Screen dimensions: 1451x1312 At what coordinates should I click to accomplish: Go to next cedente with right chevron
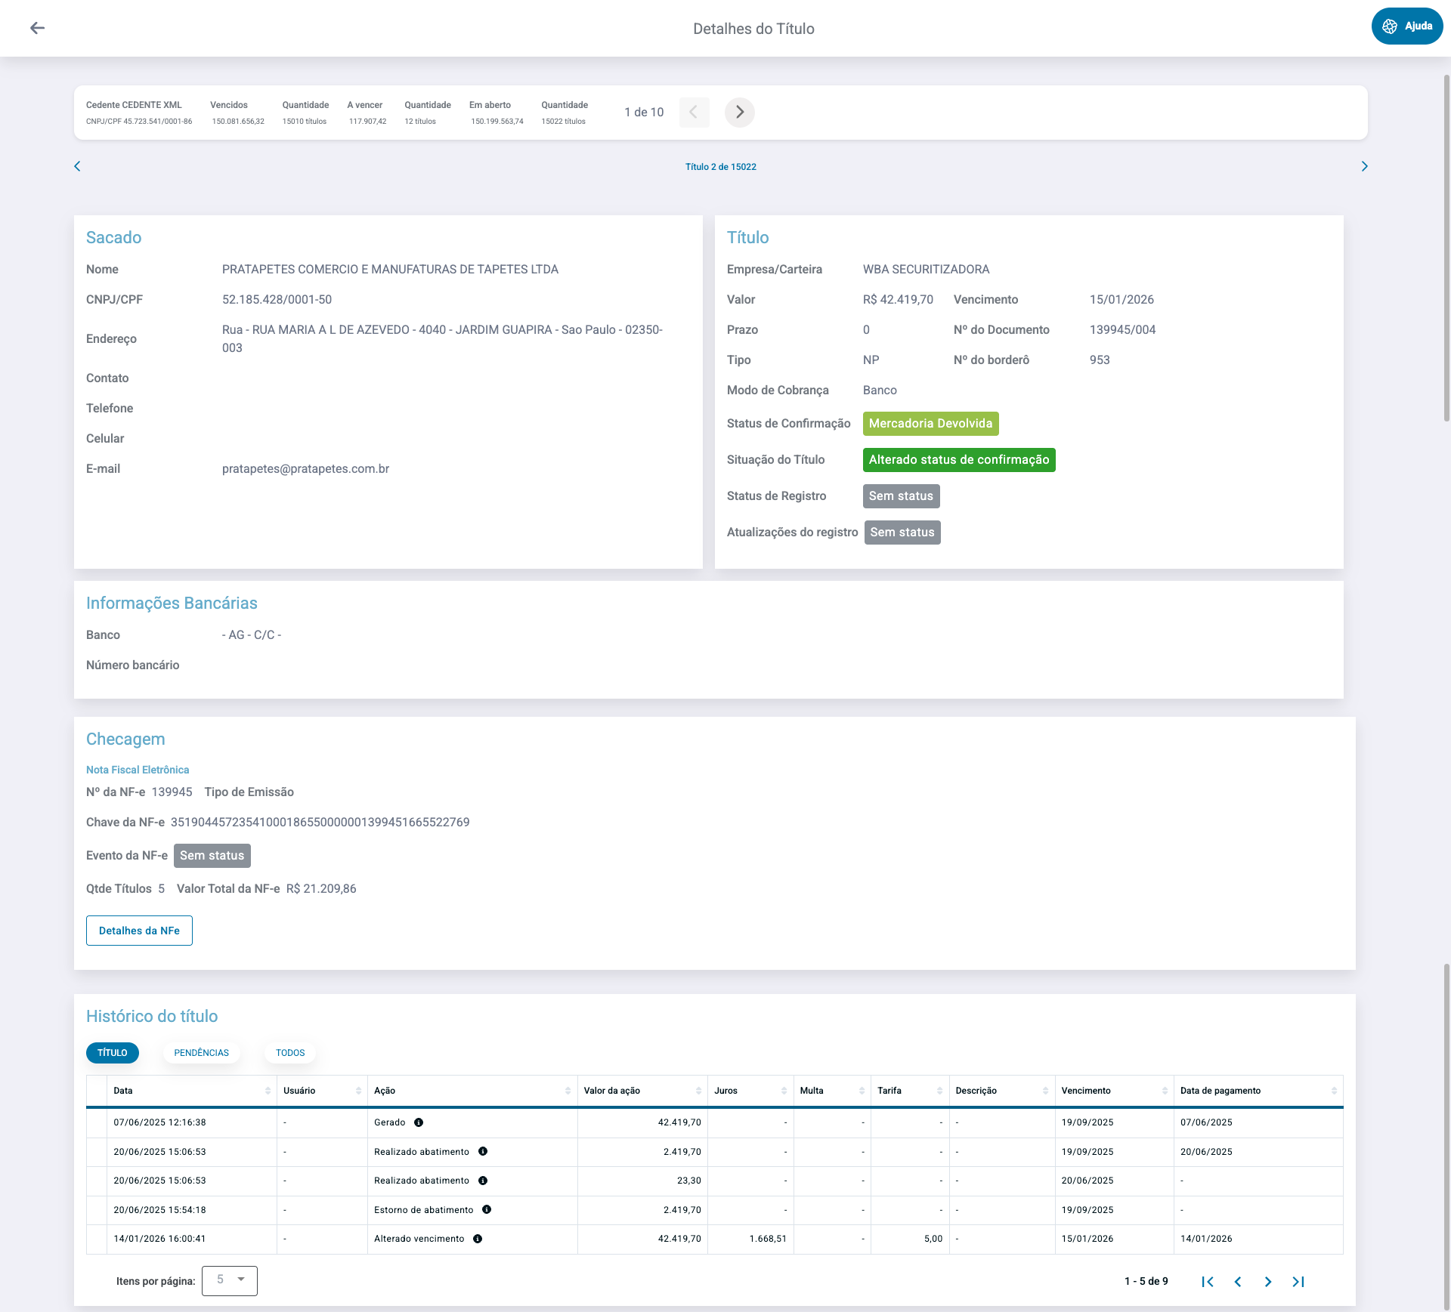[739, 113]
